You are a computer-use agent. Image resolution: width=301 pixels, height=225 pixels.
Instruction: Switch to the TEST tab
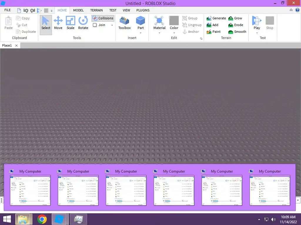(113, 10)
